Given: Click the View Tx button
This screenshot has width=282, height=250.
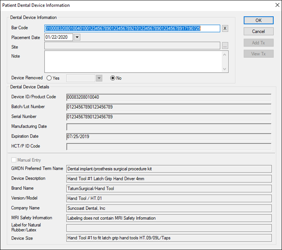Looking at the screenshot, I should (x=258, y=54).
